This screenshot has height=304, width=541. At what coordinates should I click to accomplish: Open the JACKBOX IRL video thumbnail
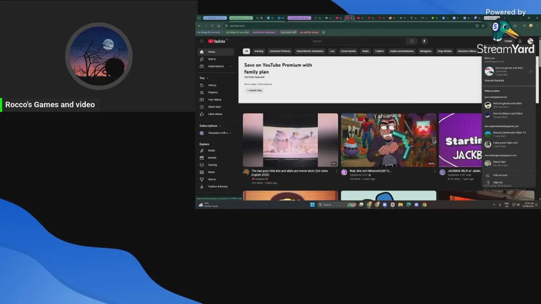[460, 140]
